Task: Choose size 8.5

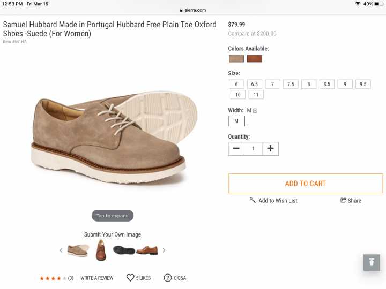Action: 327,85
